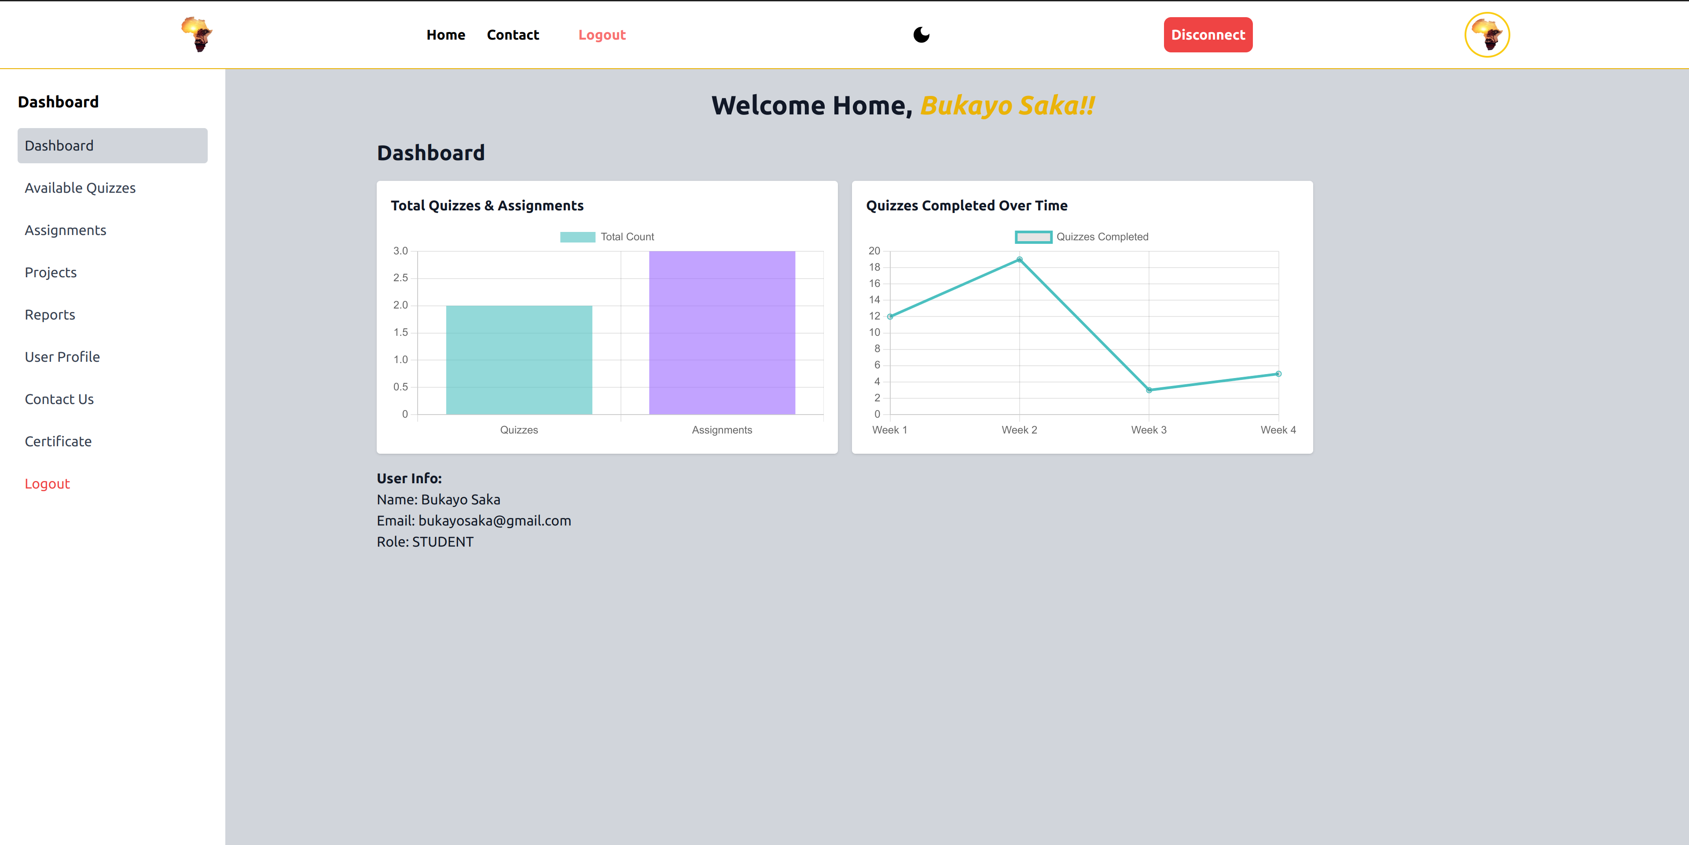The width and height of the screenshot is (1689, 845).
Task: Open Projects from the sidebar
Action: pyautogui.click(x=51, y=273)
